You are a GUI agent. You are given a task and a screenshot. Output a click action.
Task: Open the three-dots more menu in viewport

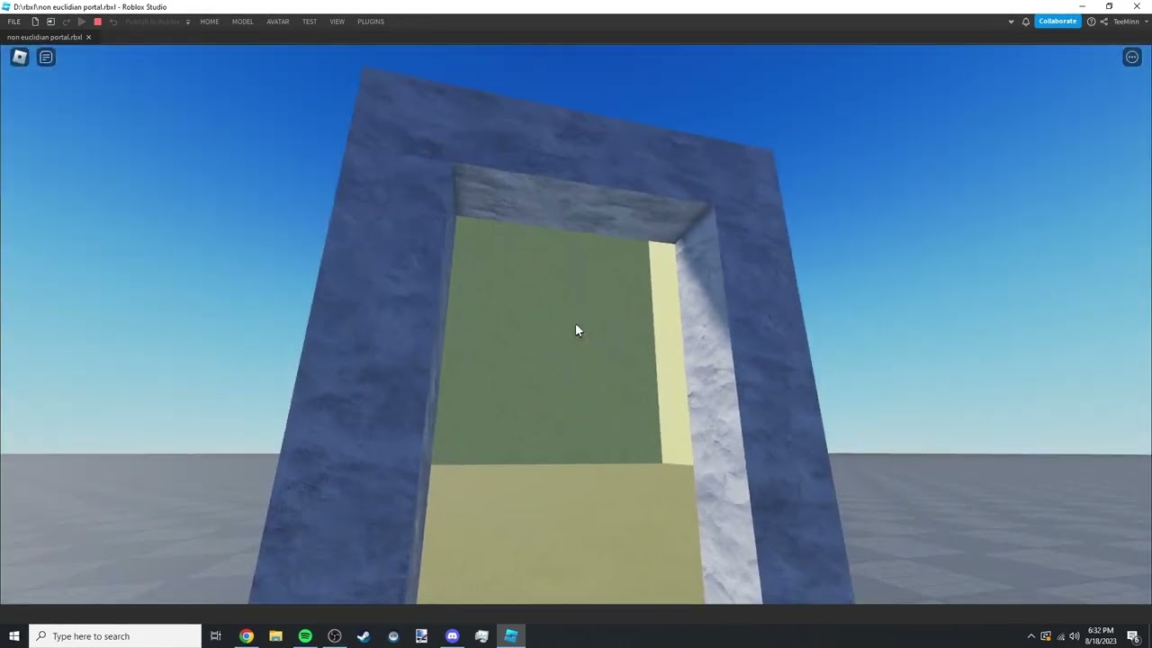tap(1132, 57)
